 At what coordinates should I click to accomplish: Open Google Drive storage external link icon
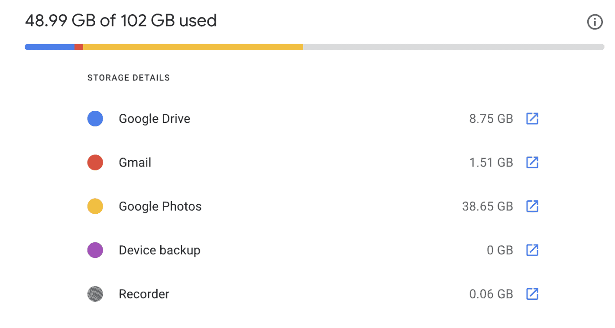[x=532, y=119]
